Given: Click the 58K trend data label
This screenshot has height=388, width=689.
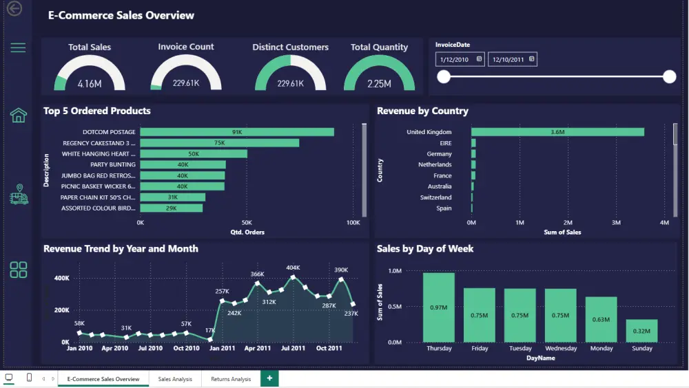Looking at the screenshot, I should pos(79,323).
